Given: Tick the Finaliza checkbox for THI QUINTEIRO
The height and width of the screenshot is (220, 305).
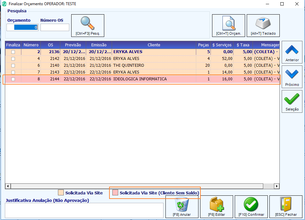Looking at the screenshot, I should pos(13,65).
